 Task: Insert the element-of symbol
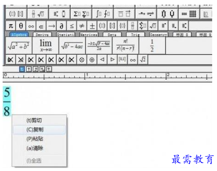coord(41,26)
